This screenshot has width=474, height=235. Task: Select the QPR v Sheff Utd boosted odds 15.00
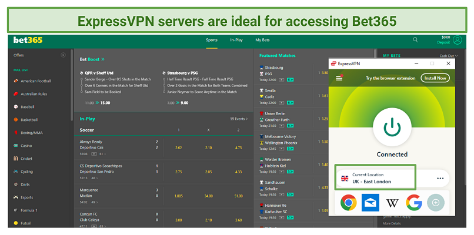[105, 103]
